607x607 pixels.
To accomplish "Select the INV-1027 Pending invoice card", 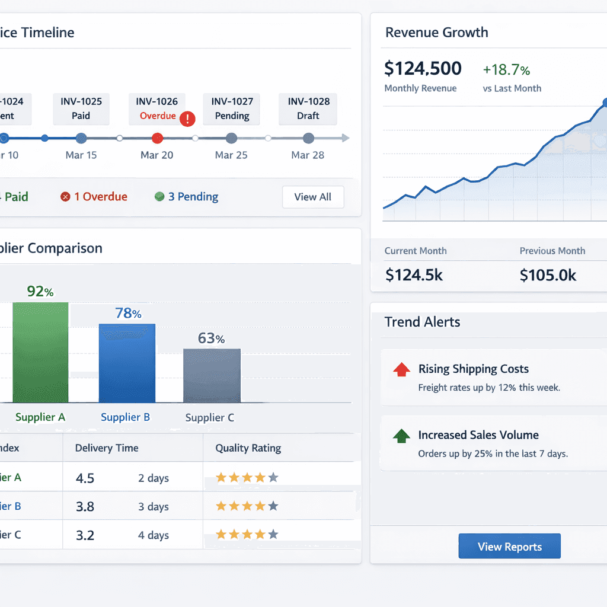I will [232, 109].
